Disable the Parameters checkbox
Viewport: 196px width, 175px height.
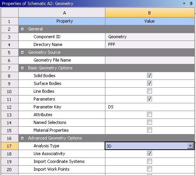(149, 99)
